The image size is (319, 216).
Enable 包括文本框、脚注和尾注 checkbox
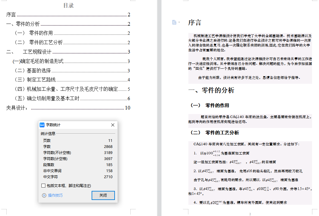click(43, 186)
